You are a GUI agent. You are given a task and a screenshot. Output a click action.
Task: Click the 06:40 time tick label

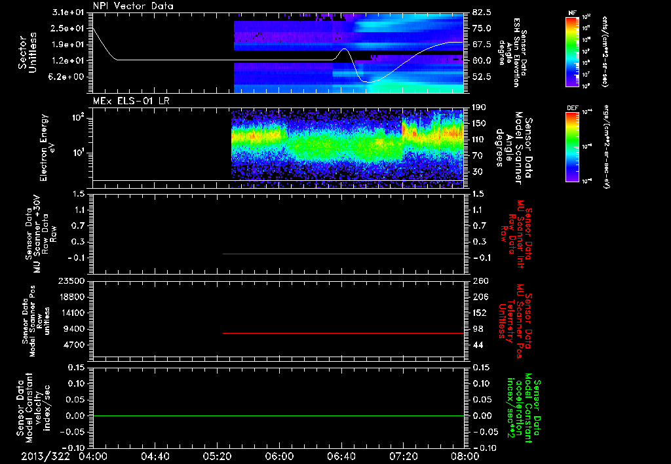(x=341, y=456)
